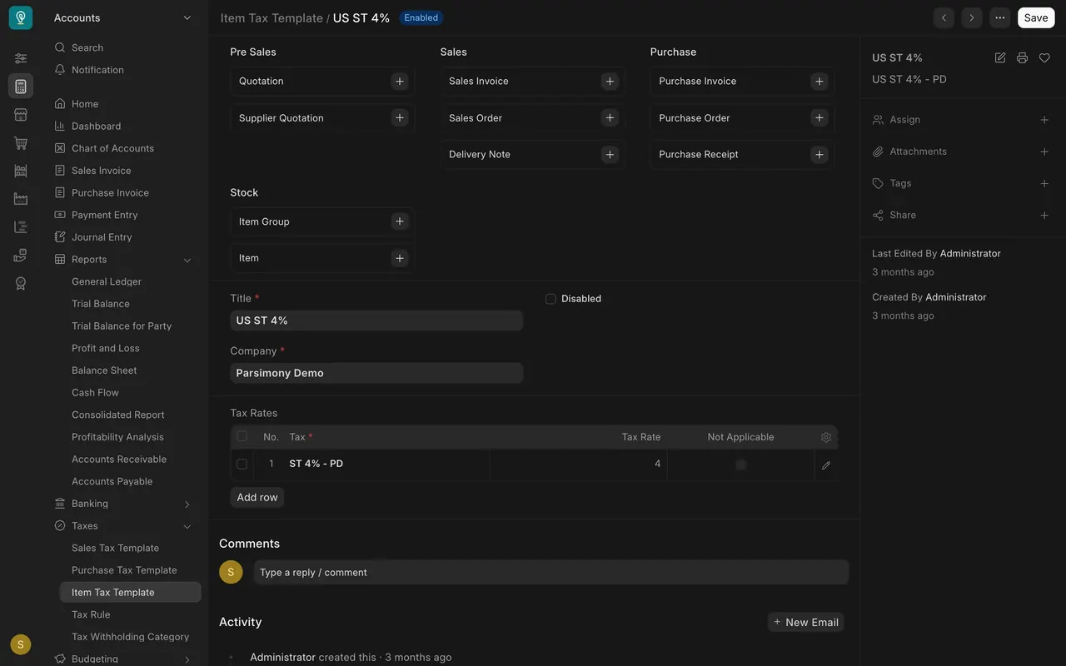This screenshot has height=666, width=1066.
Task: Open the General Ledger report
Action: (x=107, y=281)
